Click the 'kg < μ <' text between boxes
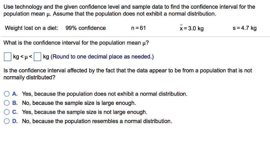270x146 pixels. 22,57
